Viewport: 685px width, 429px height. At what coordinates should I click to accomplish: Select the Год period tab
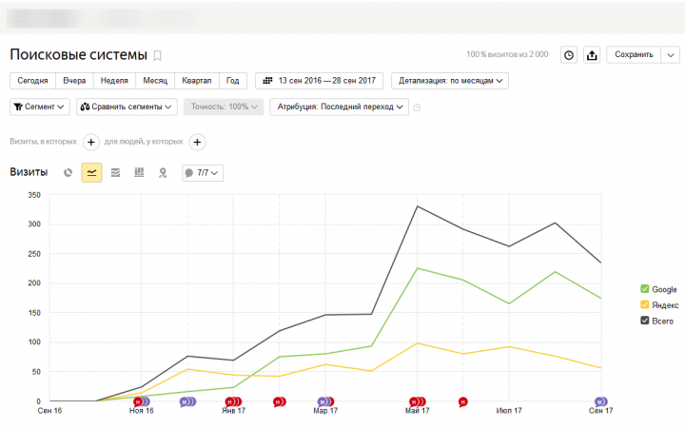tap(233, 81)
